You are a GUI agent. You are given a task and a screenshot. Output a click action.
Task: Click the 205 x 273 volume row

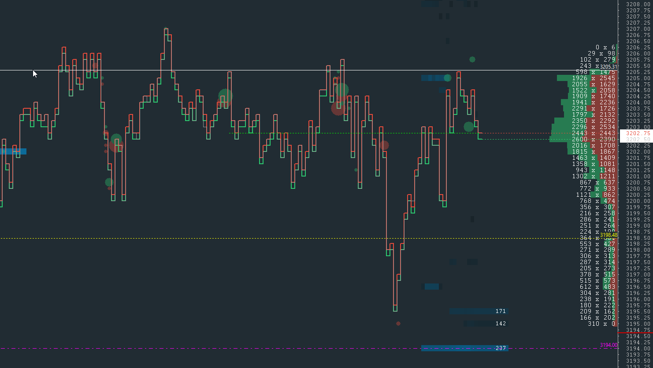598,268
